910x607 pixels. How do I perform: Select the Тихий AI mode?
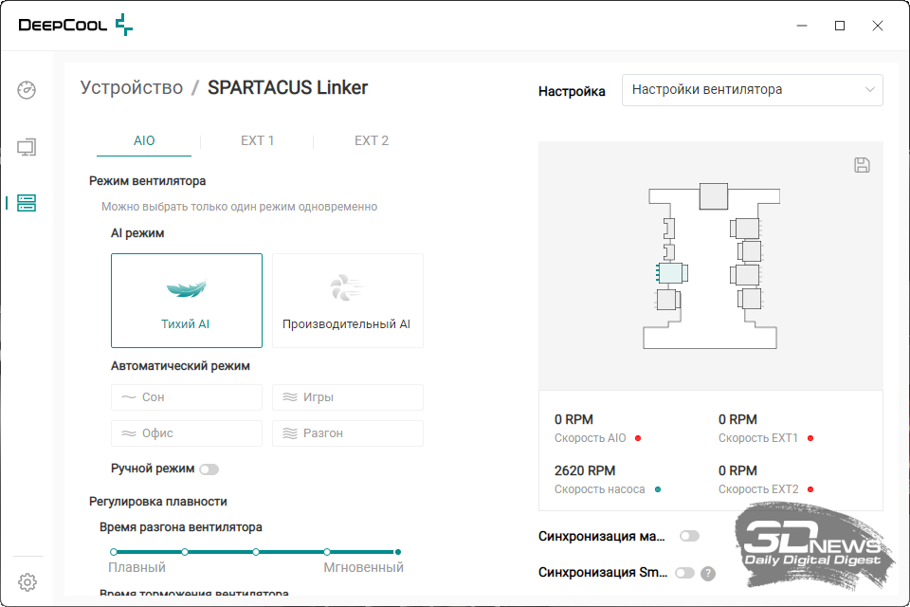pos(187,301)
